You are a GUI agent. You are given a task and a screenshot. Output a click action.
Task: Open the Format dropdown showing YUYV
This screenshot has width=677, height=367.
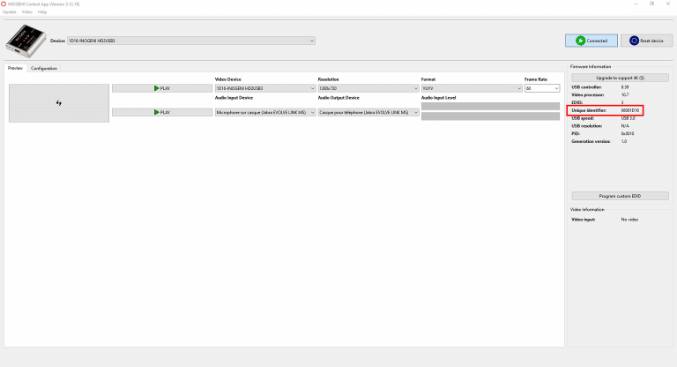point(472,88)
